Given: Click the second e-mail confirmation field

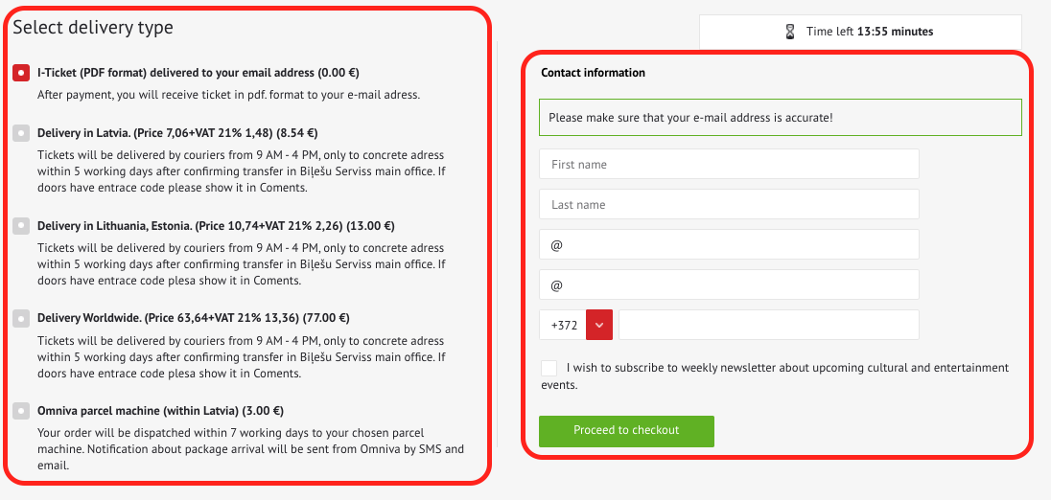Looking at the screenshot, I should pyautogui.click(x=729, y=284).
